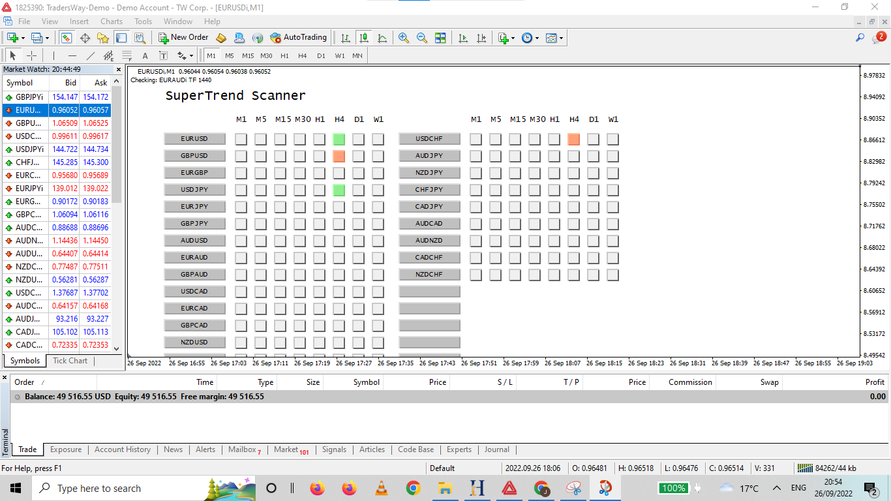
Task: Open the Strategy Tester magnifier icon
Action: coord(140,38)
